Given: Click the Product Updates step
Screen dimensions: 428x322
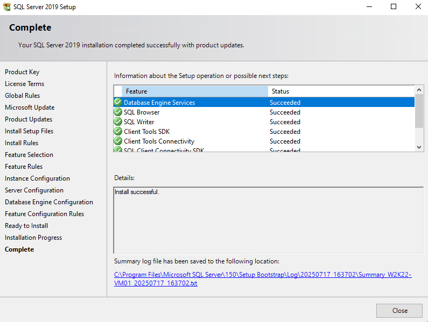Looking at the screenshot, I should click(x=29, y=119).
